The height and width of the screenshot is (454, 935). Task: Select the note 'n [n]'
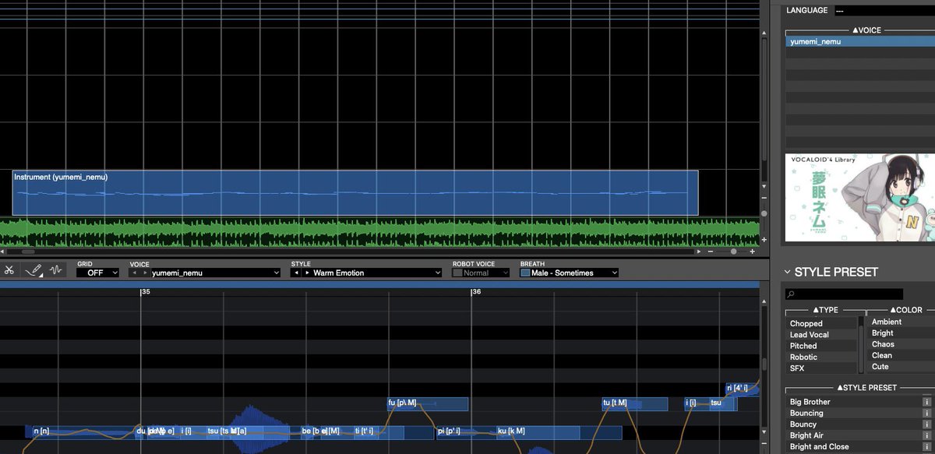coord(83,431)
